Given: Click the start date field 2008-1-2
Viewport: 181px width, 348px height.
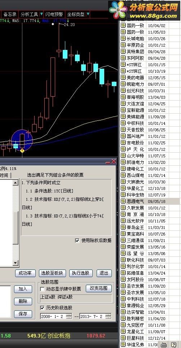Looking at the screenshot, I should (53, 316).
